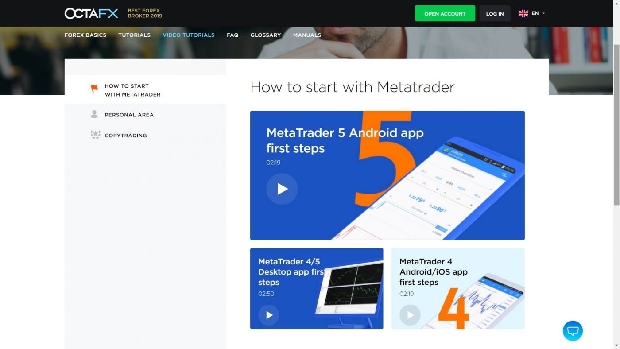Play the MetaTrader 4/5 Desktop app video

coord(269,315)
